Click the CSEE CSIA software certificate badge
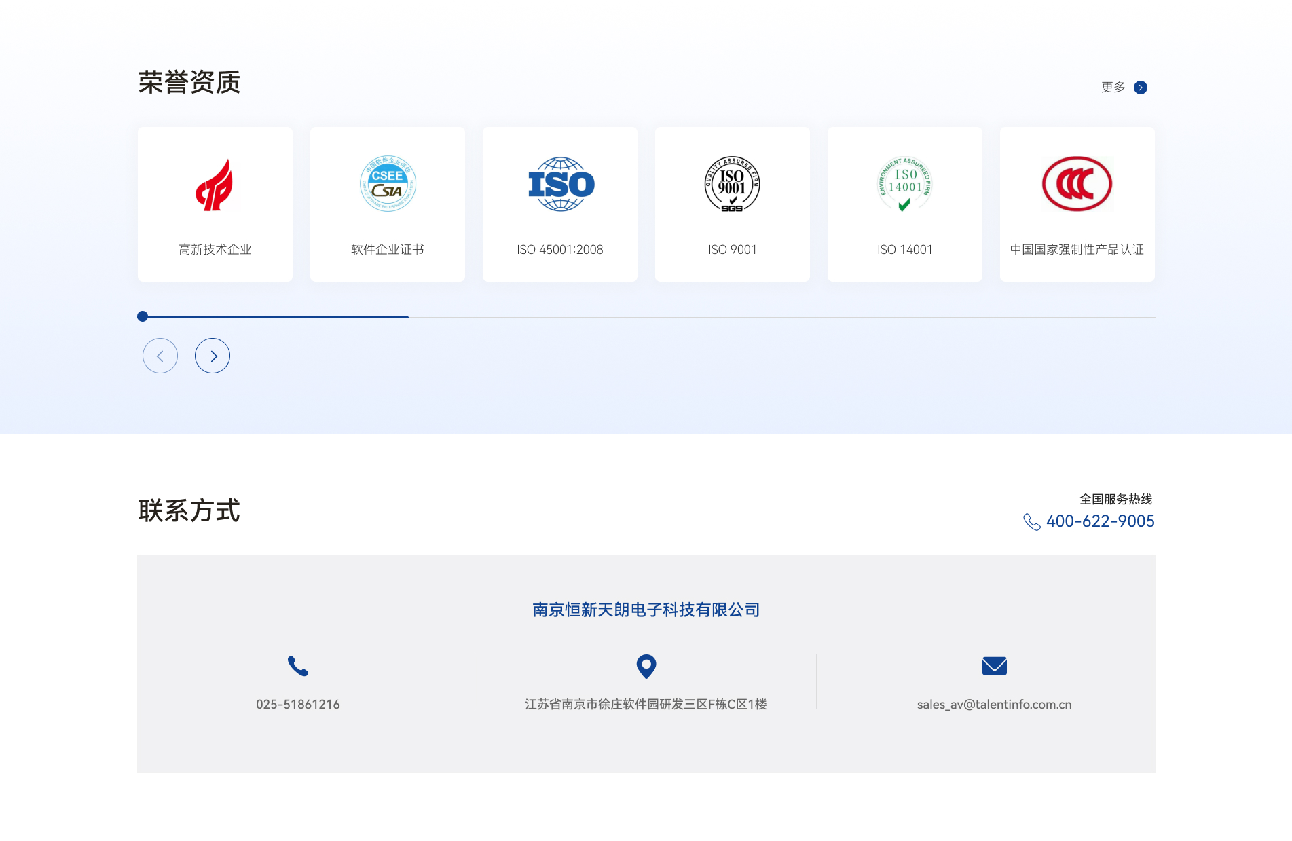1292x841 pixels. click(x=388, y=184)
